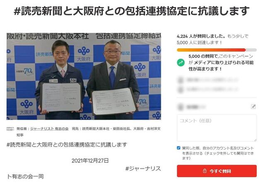Click the green trending arrow icon
The width and height of the screenshot is (267, 184).
click(x=180, y=62)
